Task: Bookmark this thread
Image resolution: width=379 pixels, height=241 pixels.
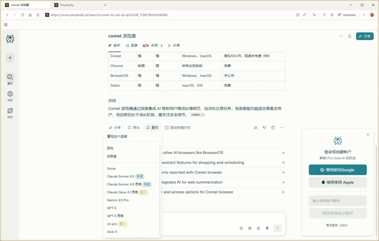Action: click(350, 36)
